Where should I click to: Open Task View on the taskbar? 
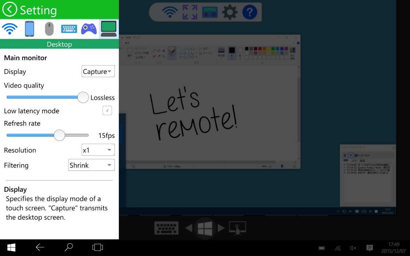(x=97, y=247)
